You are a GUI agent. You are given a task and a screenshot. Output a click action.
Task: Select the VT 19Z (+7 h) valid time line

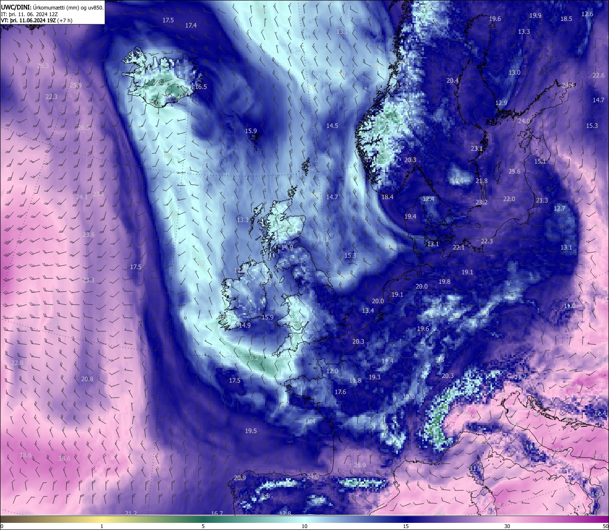[37, 20]
